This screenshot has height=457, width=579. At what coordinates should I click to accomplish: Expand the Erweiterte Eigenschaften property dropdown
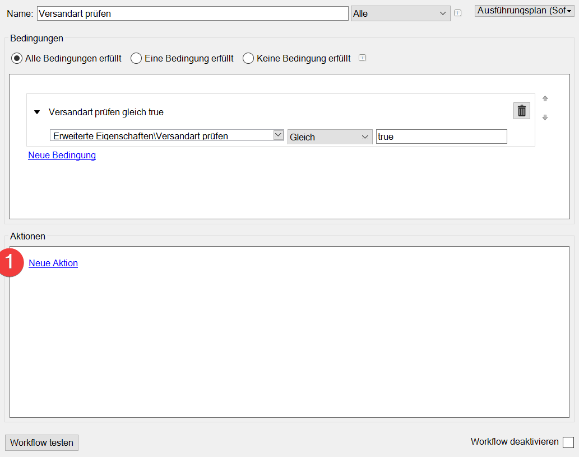tap(278, 135)
